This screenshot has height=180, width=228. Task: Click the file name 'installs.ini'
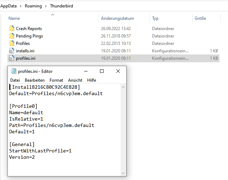pyautogui.click(x=25, y=51)
